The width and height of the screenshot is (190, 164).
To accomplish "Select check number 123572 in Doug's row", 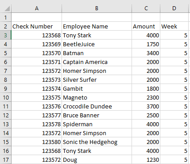I will [x=37, y=160].
